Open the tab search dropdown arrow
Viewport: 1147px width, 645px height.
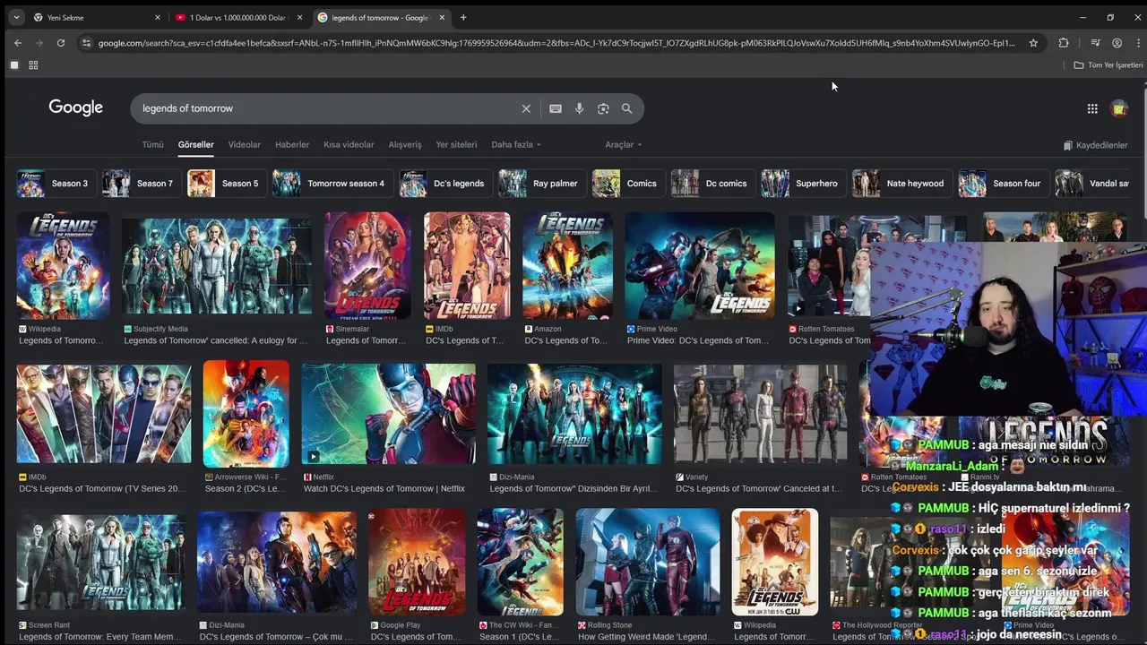click(x=16, y=17)
